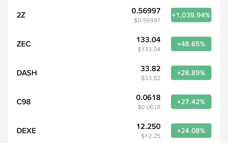The image size is (228, 143).
Task: Tap the +48.65% green badge
Action: (191, 44)
